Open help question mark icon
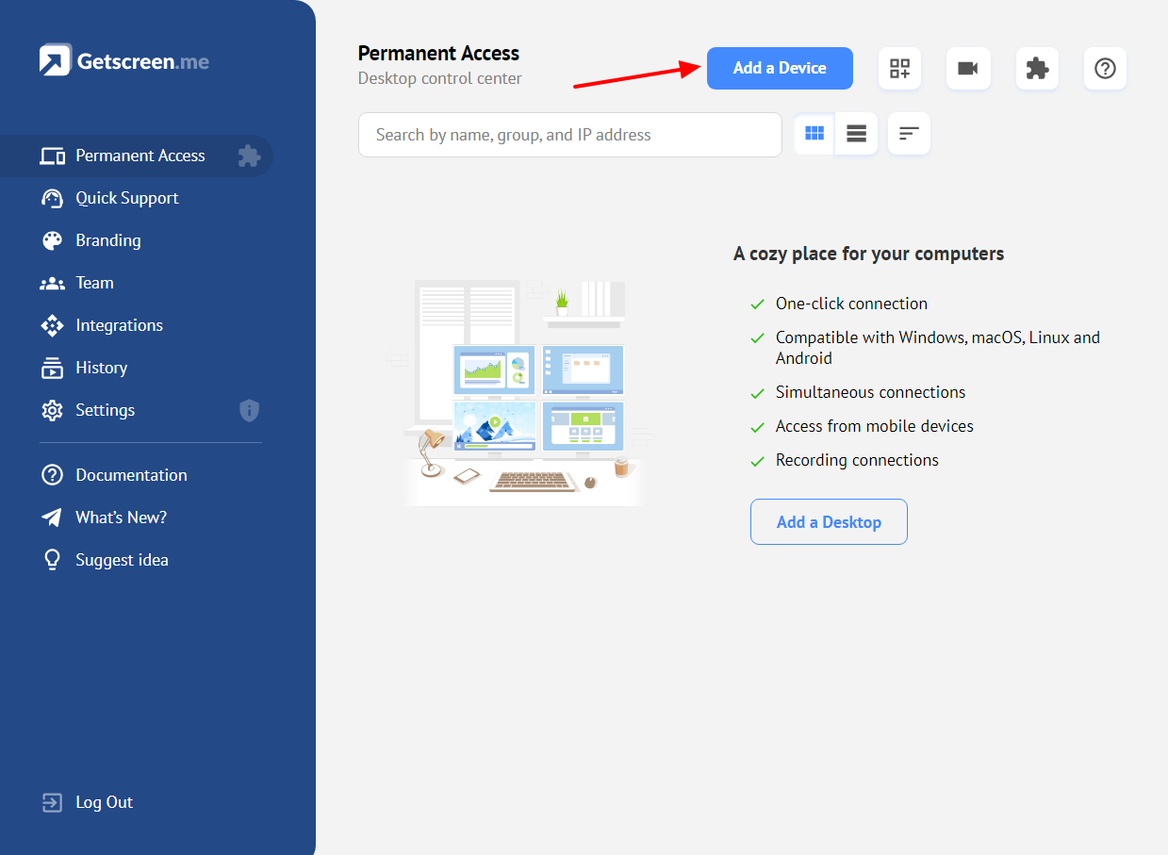The height and width of the screenshot is (855, 1168). pyautogui.click(x=1105, y=68)
